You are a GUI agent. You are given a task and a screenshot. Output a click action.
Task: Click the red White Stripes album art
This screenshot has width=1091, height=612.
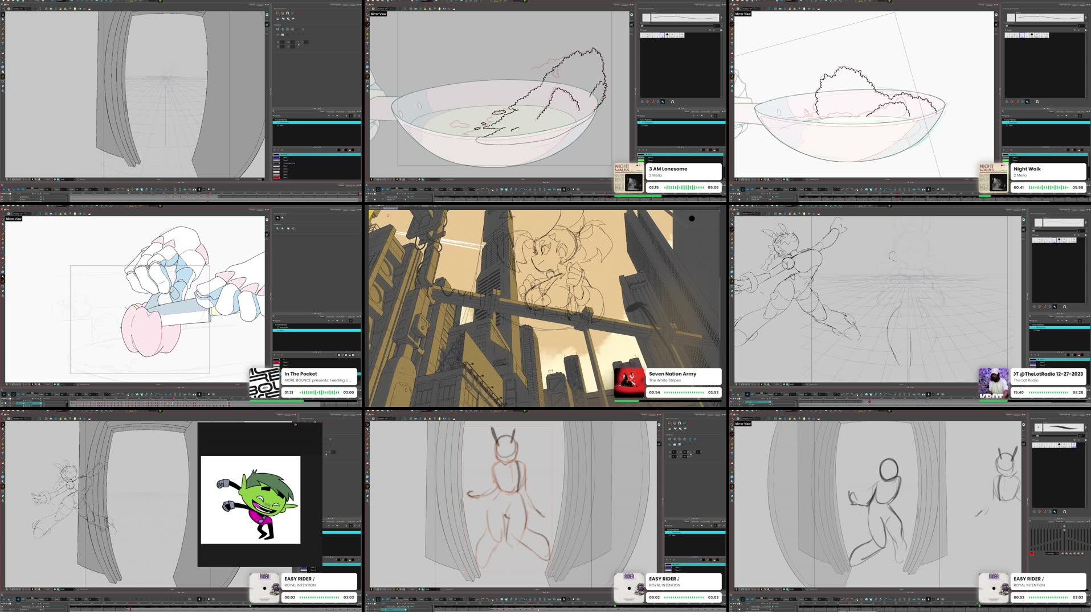point(629,383)
